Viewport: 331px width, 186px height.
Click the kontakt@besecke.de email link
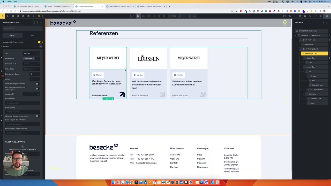tap(146, 163)
